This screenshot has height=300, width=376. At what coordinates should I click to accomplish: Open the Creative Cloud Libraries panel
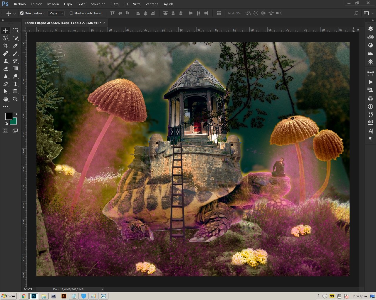coord(370,37)
